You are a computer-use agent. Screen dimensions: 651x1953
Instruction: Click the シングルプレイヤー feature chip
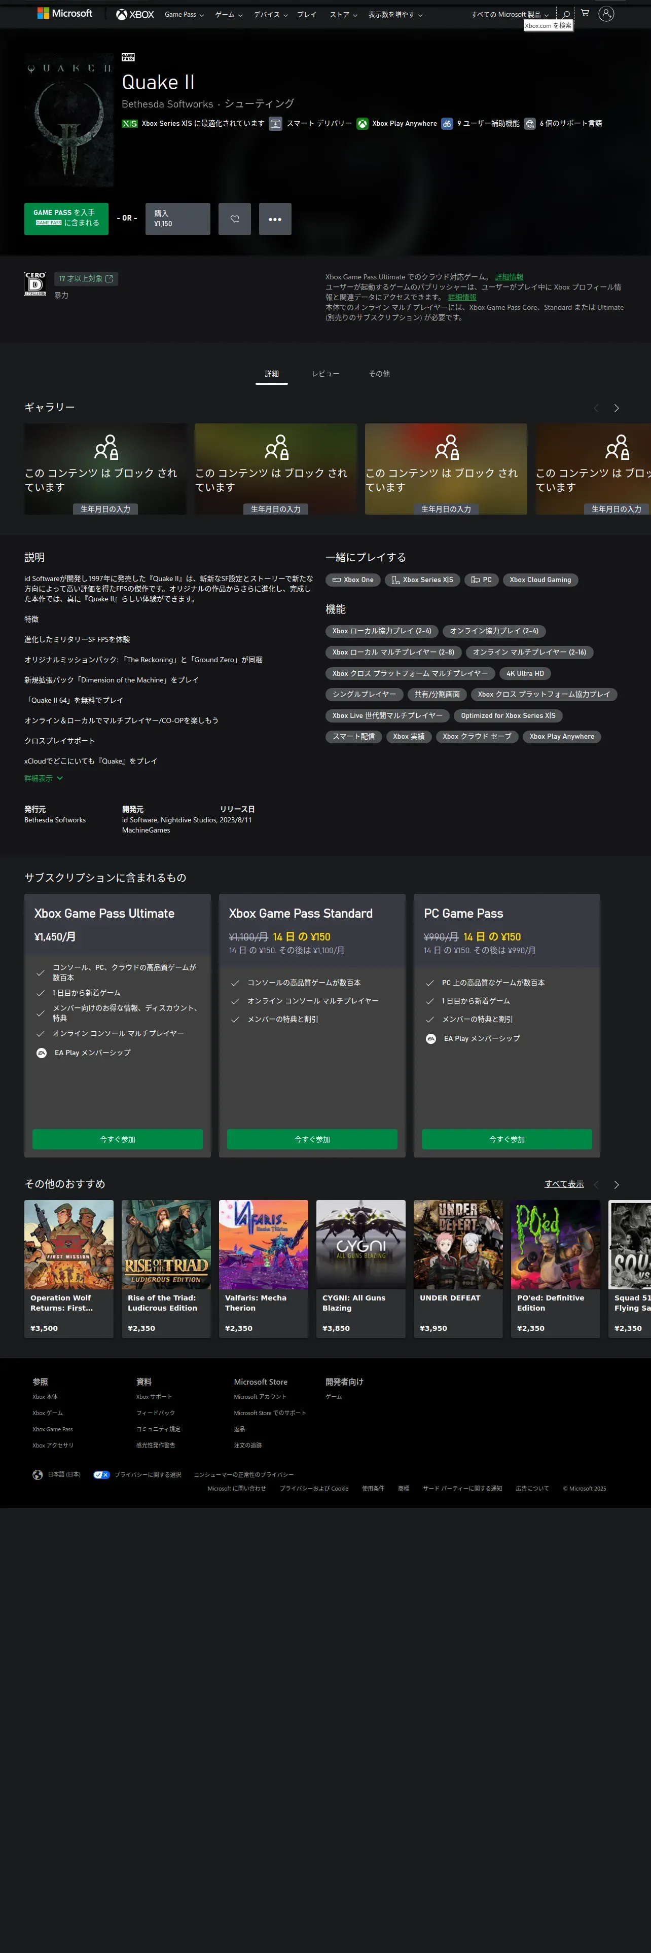click(364, 695)
